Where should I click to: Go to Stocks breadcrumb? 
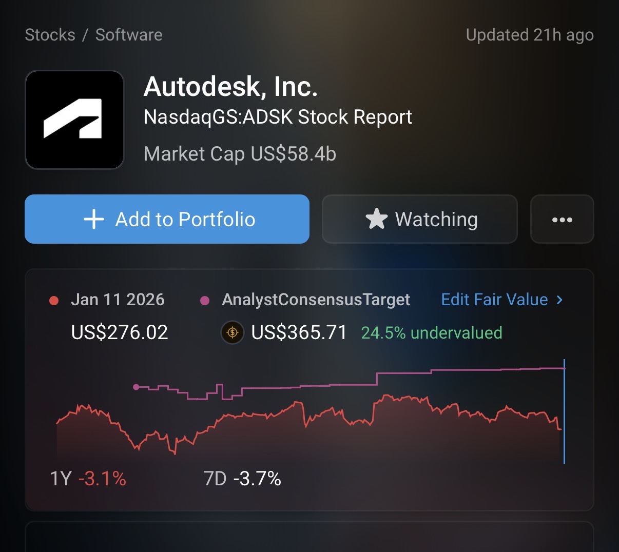coord(50,35)
